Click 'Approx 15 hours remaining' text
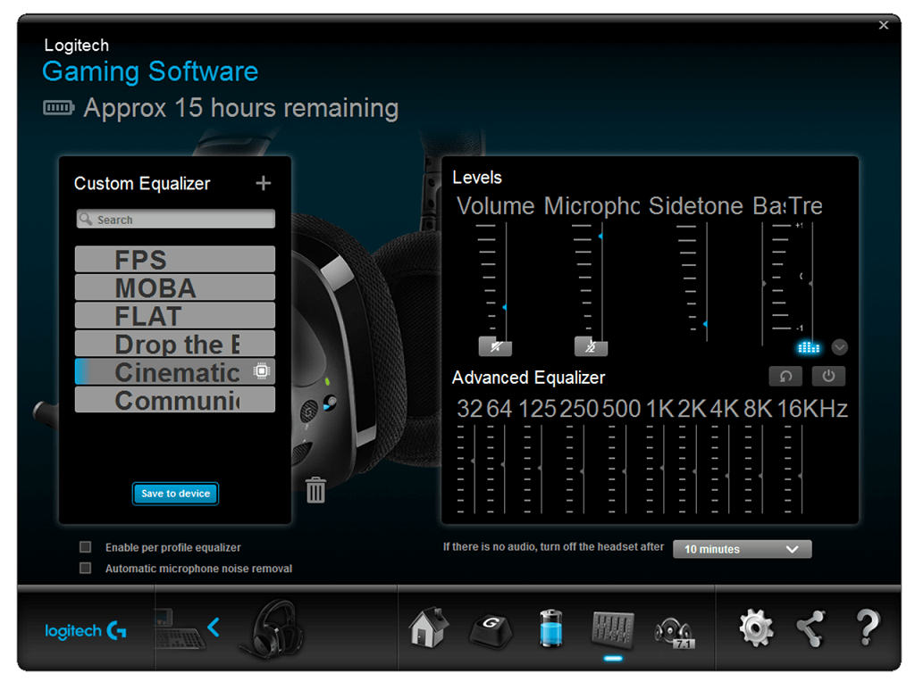 coord(241,108)
